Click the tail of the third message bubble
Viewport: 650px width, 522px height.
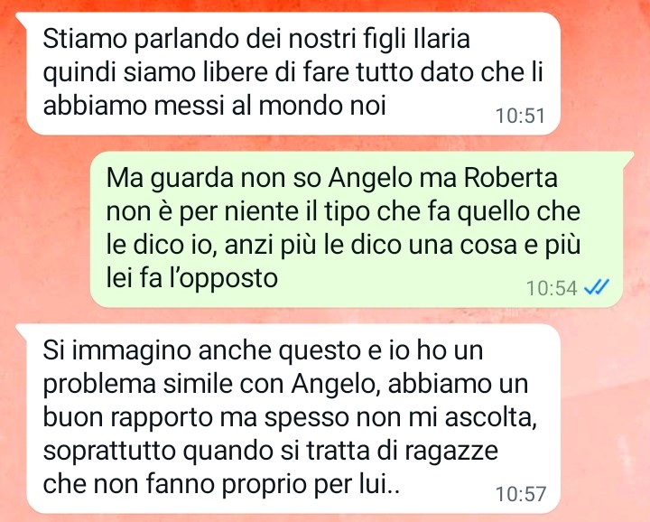coord(22,330)
